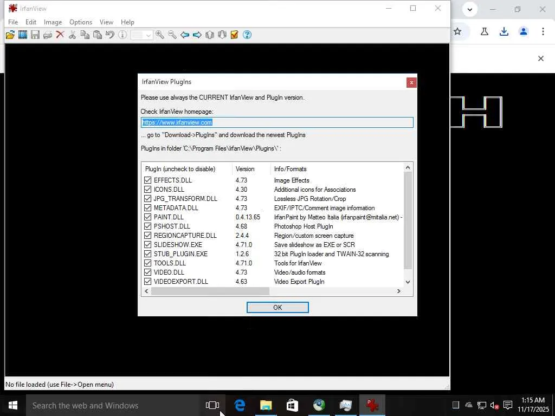This screenshot has width=555, height=416.
Task: Toggle the SLIDESHOW.EXE checkbox
Action: coord(147,244)
